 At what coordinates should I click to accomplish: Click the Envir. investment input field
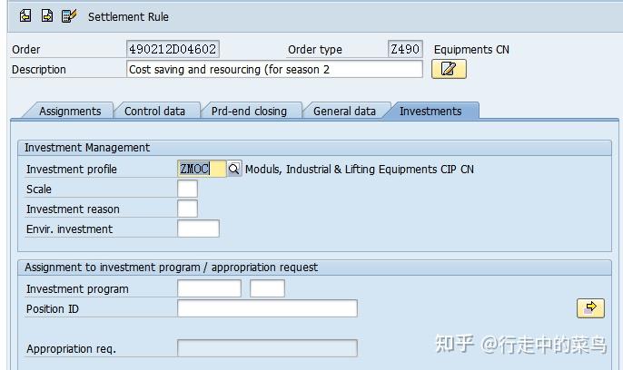(x=198, y=229)
